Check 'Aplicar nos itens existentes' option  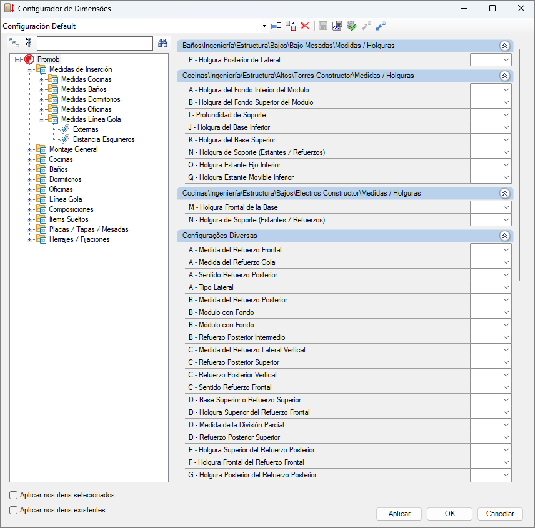tap(14, 510)
